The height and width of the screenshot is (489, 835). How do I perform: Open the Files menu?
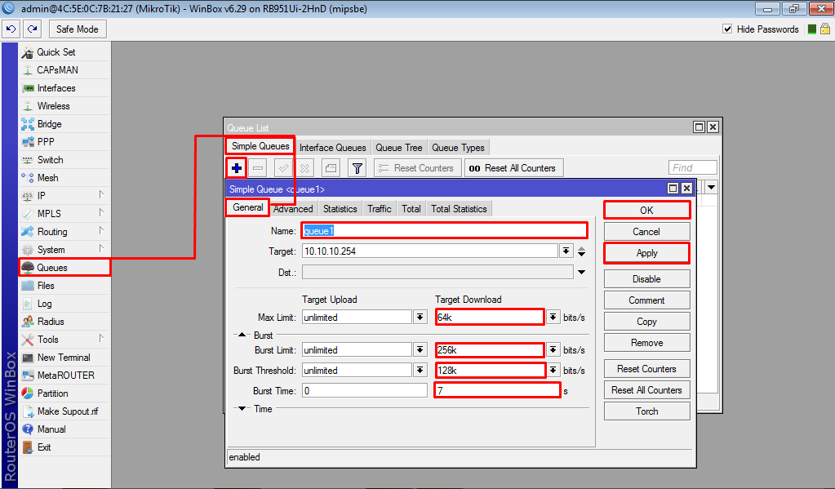(x=64, y=286)
